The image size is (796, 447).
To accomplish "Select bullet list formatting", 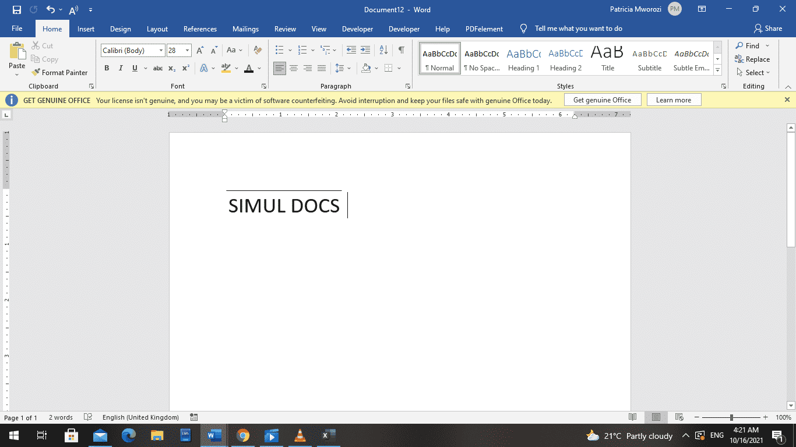I will click(280, 51).
